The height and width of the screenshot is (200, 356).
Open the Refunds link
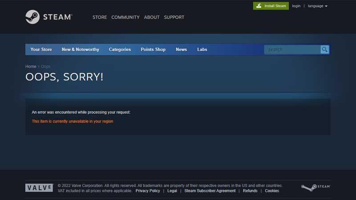pyautogui.click(x=250, y=191)
